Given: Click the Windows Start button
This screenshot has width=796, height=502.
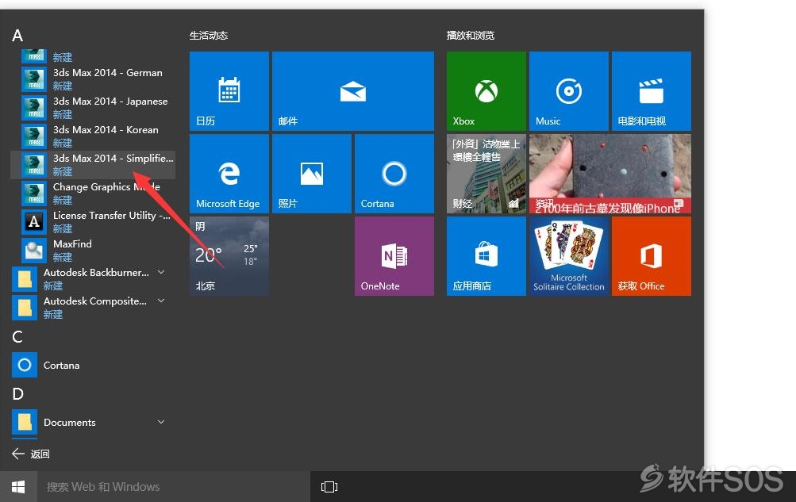Looking at the screenshot, I should pyautogui.click(x=18, y=487).
